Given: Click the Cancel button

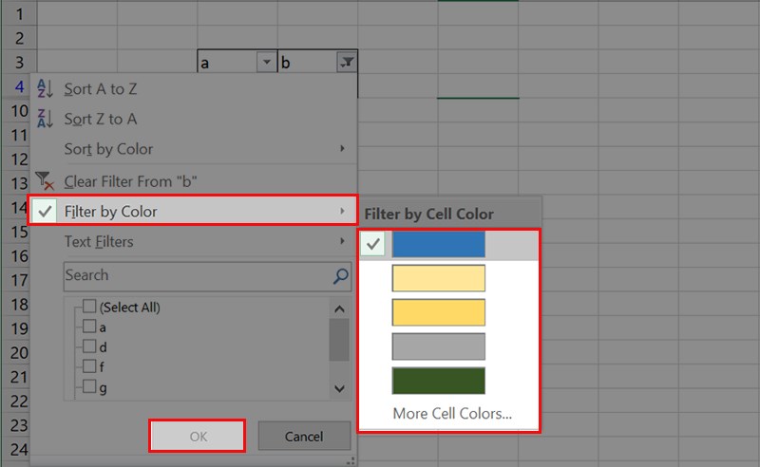Looking at the screenshot, I should [x=304, y=436].
